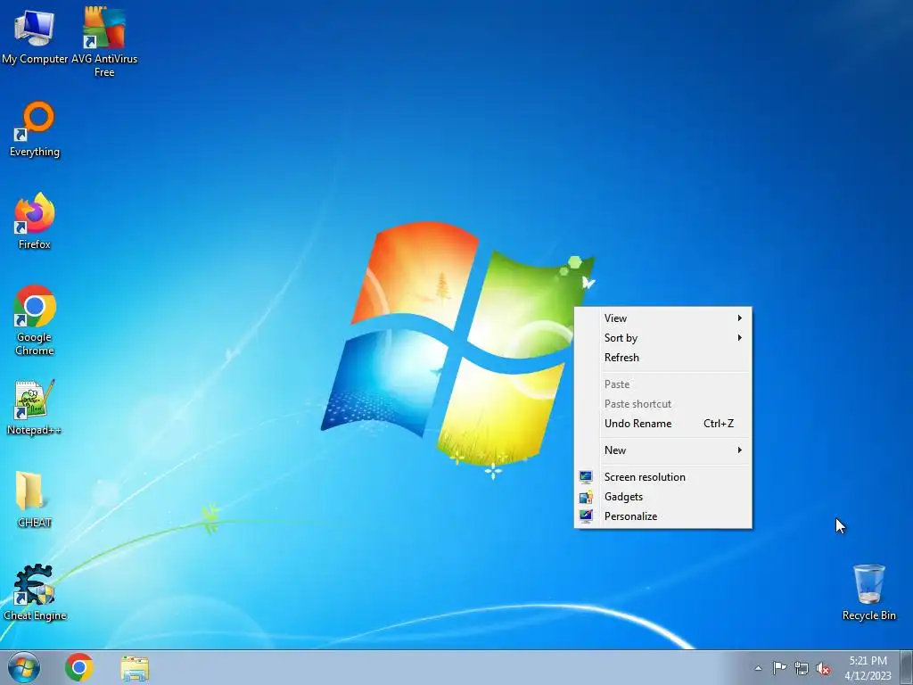Select the AVG AntiVirus Free shortcut

[104, 41]
